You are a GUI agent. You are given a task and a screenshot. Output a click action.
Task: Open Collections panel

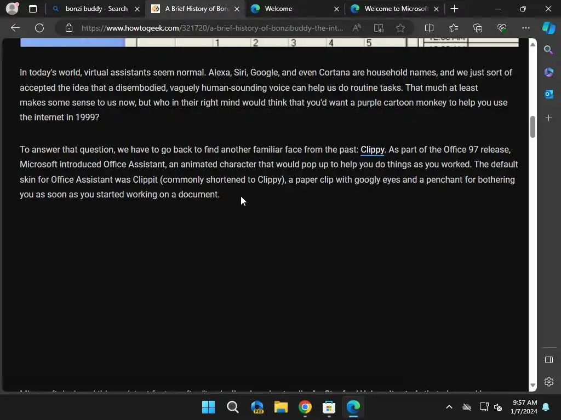[478, 28]
